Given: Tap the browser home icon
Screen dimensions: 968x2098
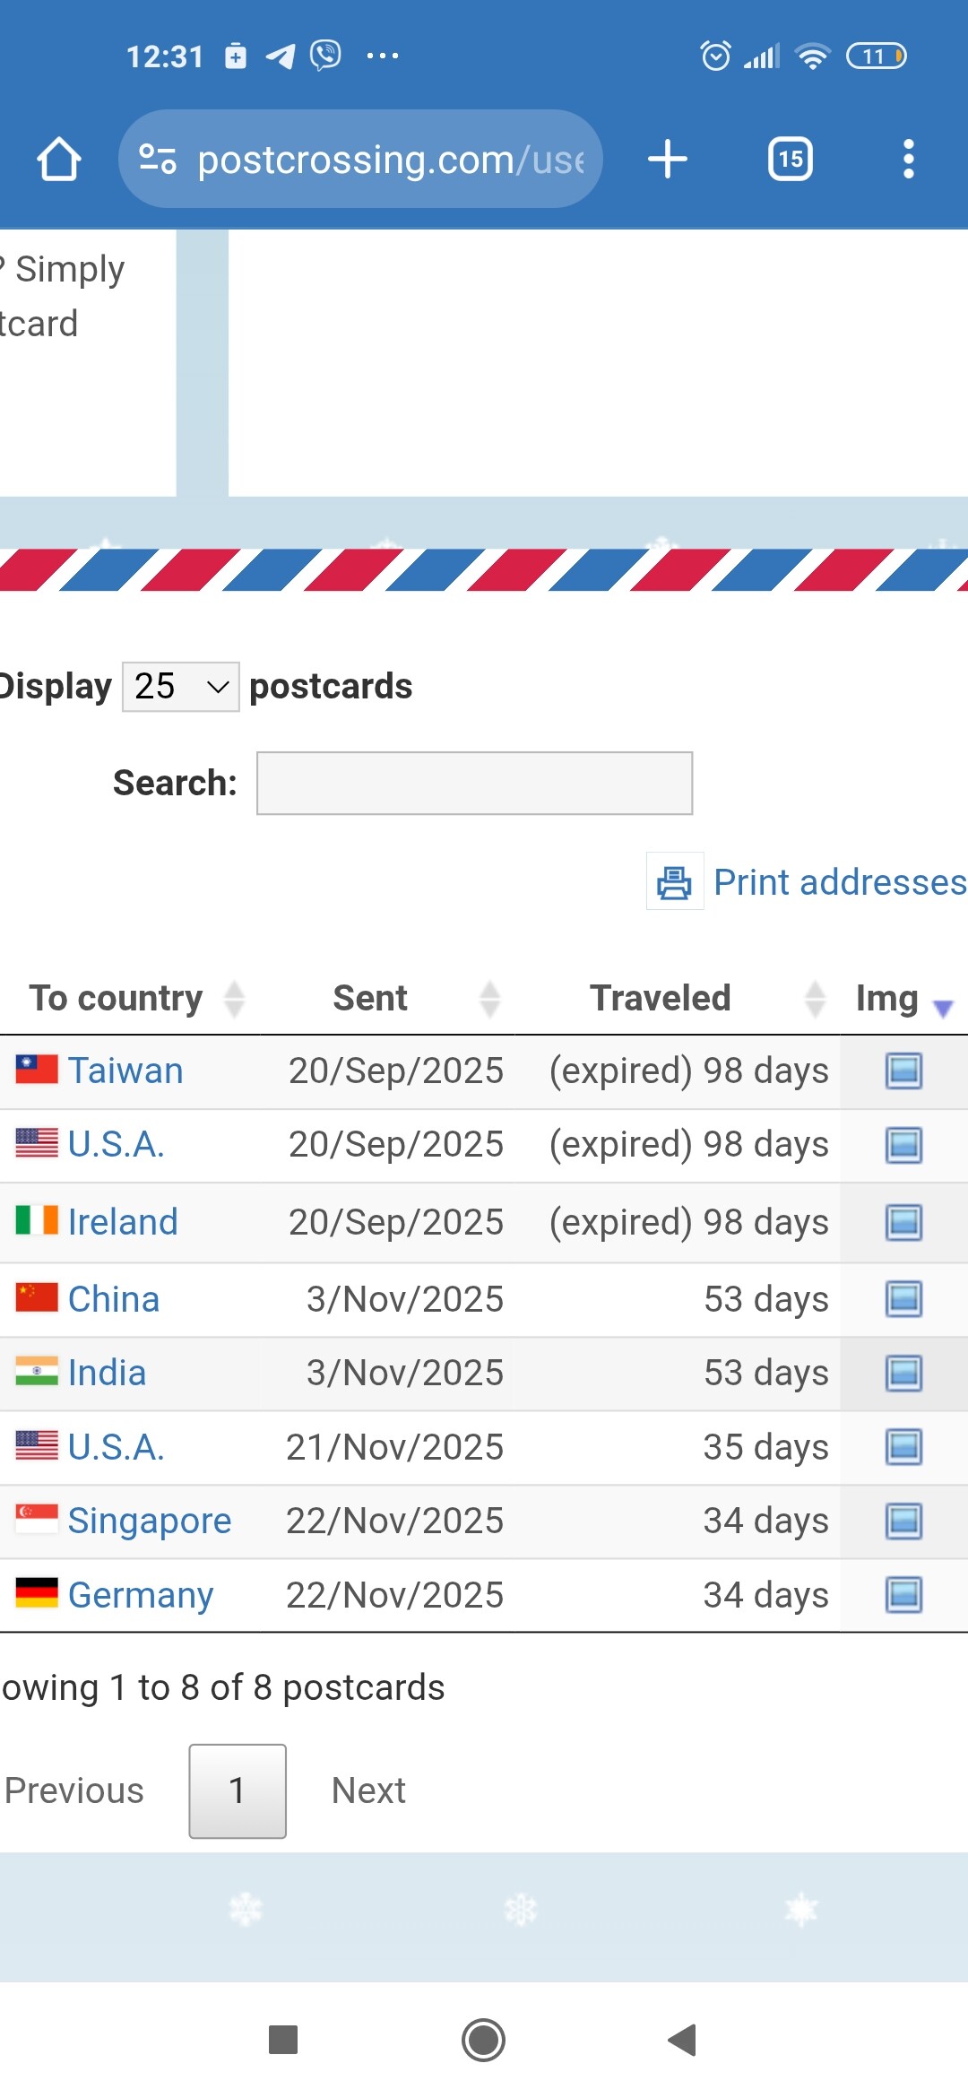Looking at the screenshot, I should (59, 160).
